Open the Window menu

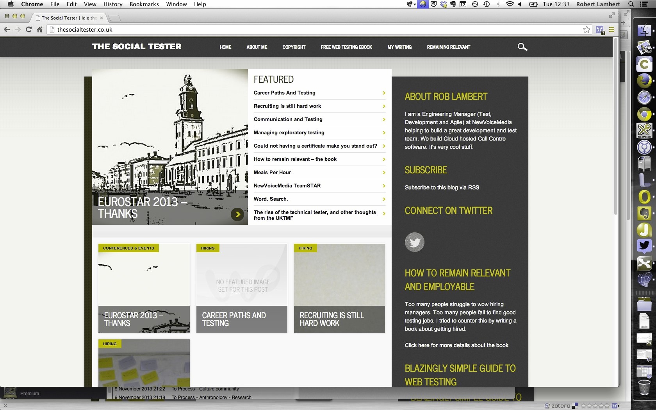point(176,4)
